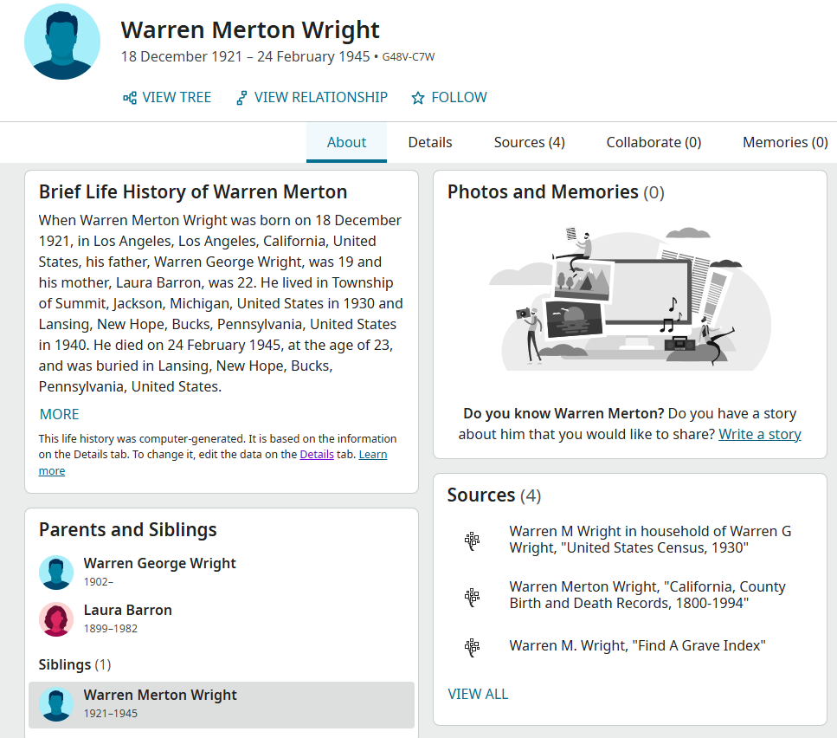Click the tree icon beside California Birth Records source
Image resolution: width=837 pixels, height=738 pixels.
tap(472, 596)
